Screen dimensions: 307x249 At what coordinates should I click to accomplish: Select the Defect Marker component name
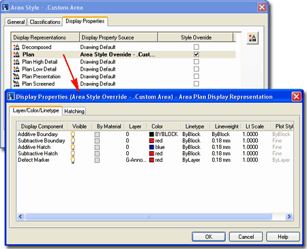(33, 160)
